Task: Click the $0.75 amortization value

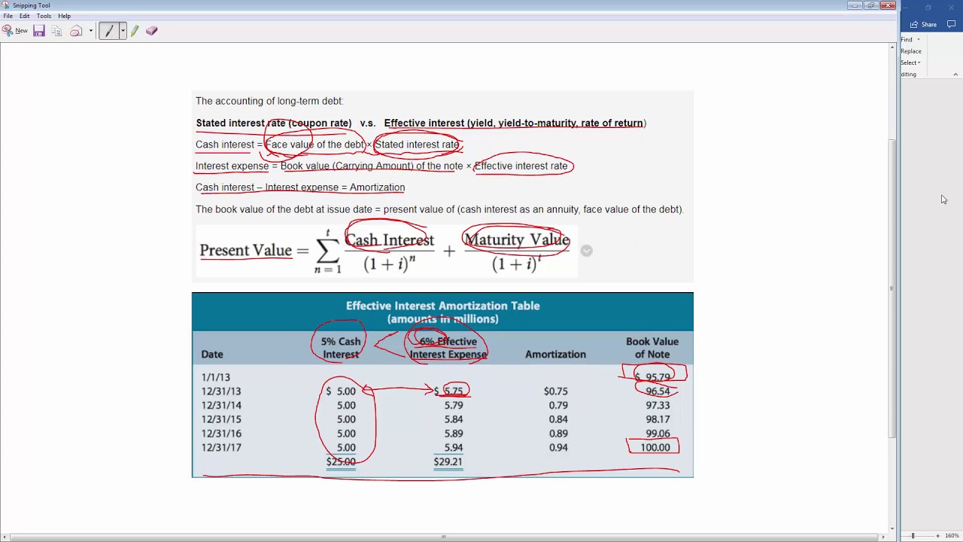Action: coord(556,391)
